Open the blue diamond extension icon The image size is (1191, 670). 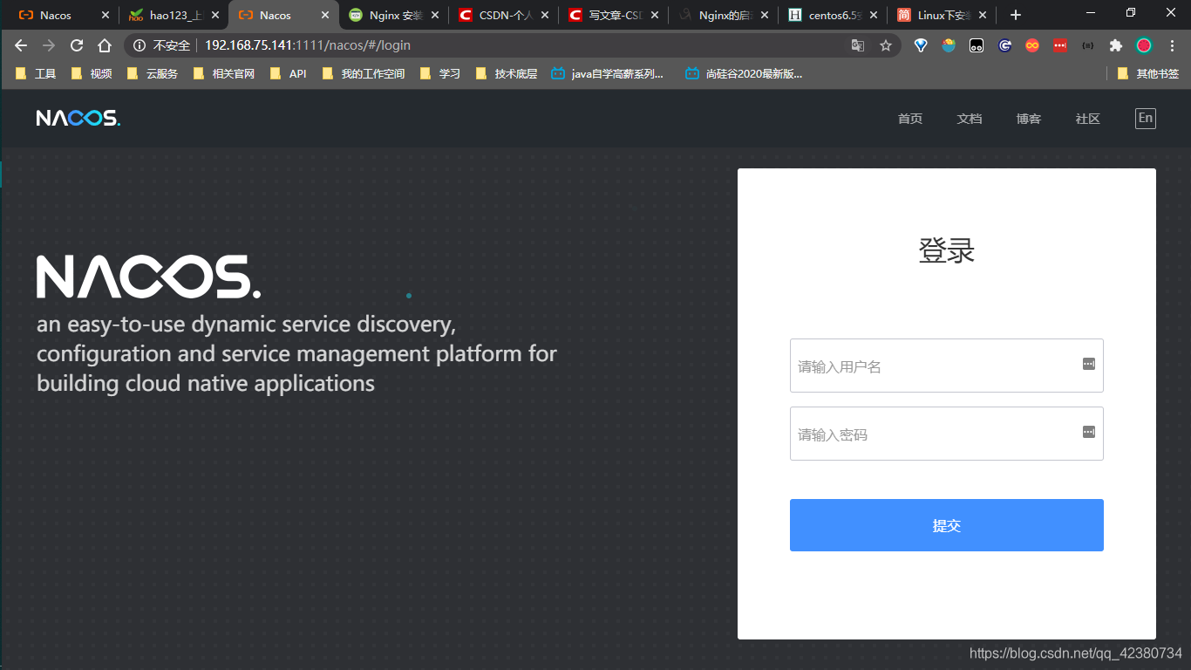[921, 45]
